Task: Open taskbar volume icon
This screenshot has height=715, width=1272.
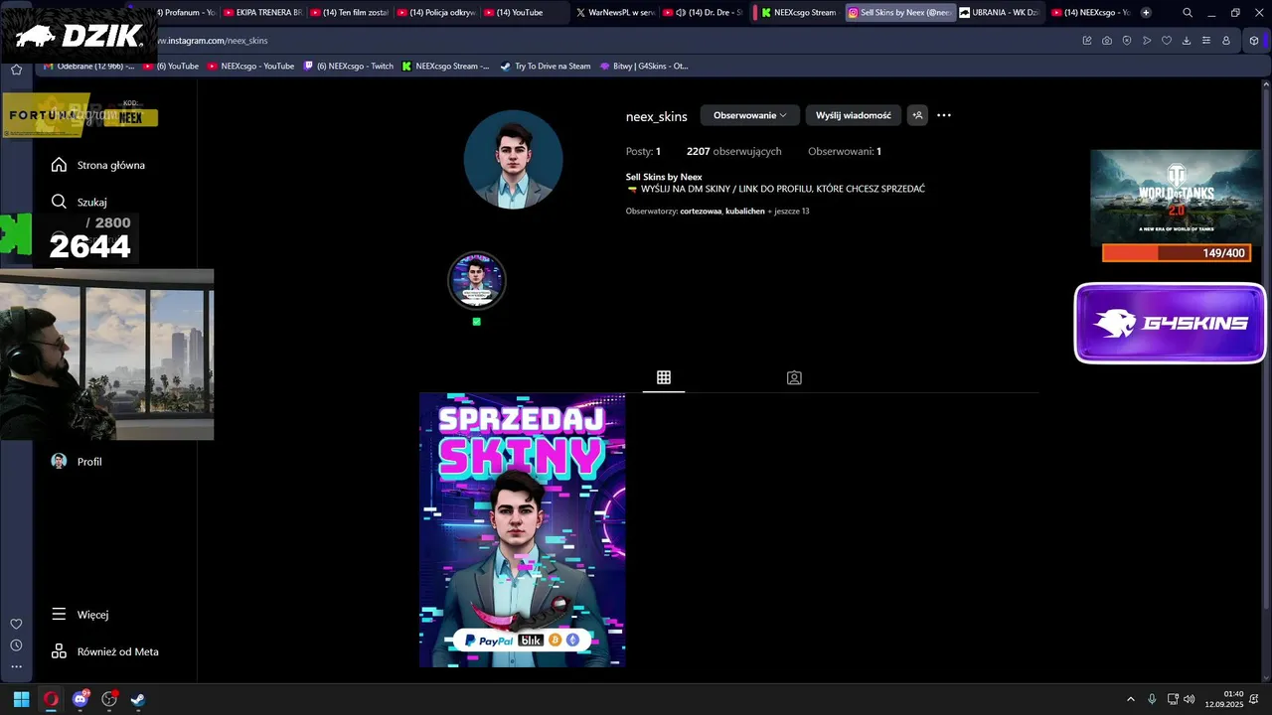Action: click(1190, 699)
